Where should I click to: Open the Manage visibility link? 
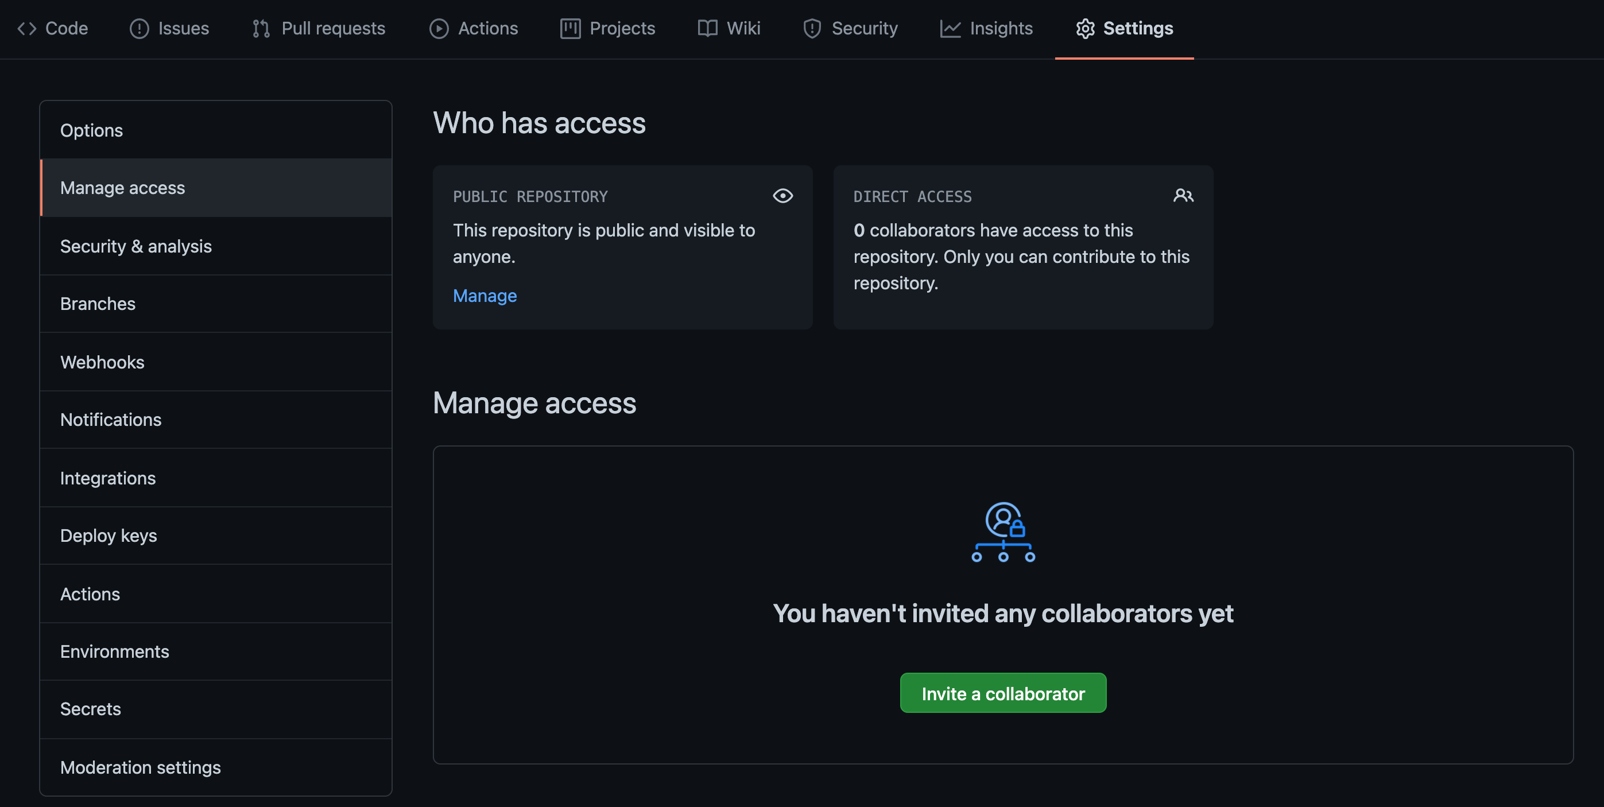coord(485,296)
